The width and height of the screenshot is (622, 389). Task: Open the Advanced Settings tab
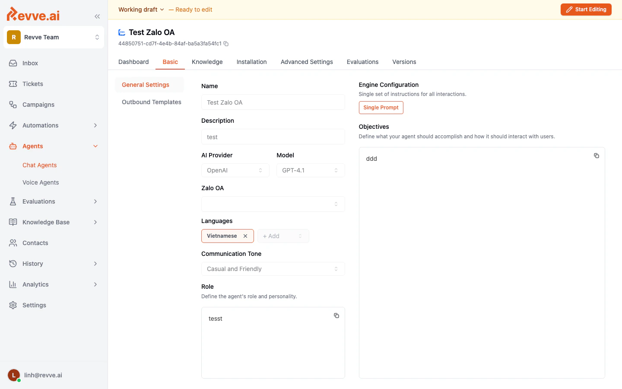click(x=307, y=62)
